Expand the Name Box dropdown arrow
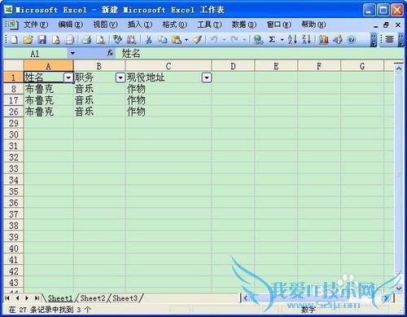Viewport: 407px width, 317px height. click(x=72, y=53)
